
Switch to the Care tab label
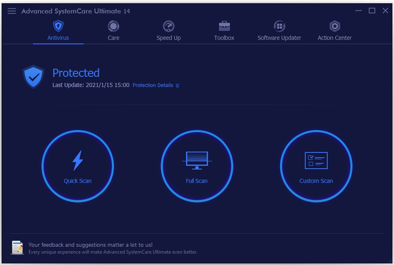click(x=113, y=38)
